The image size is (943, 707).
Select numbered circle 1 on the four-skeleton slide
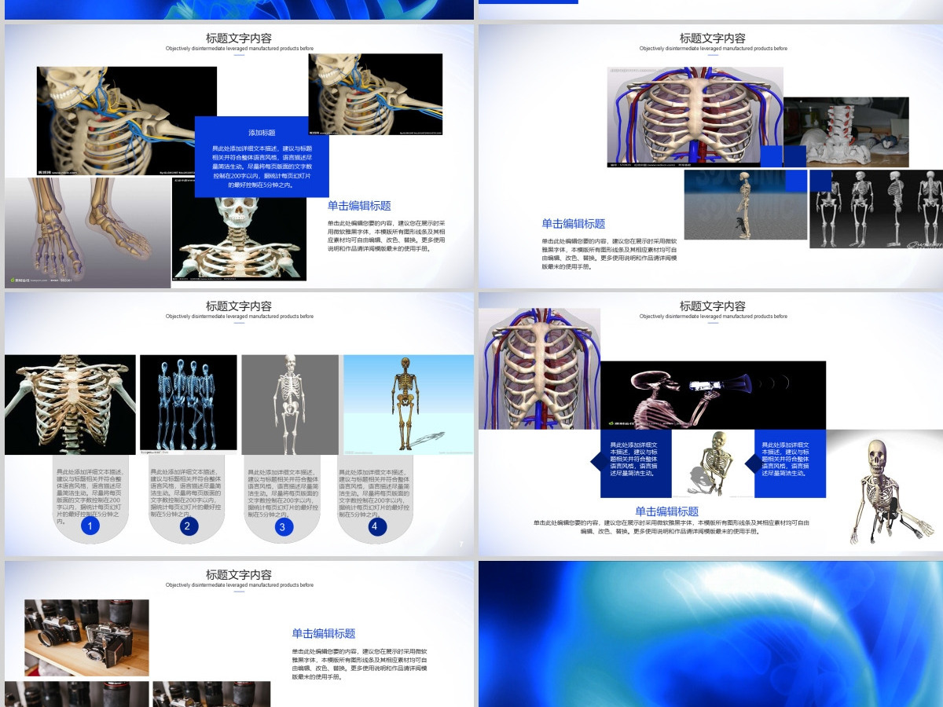click(90, 526)
